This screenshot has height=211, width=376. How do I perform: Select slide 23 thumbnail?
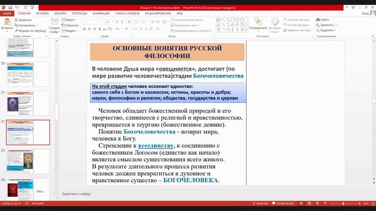pos(28,162)
